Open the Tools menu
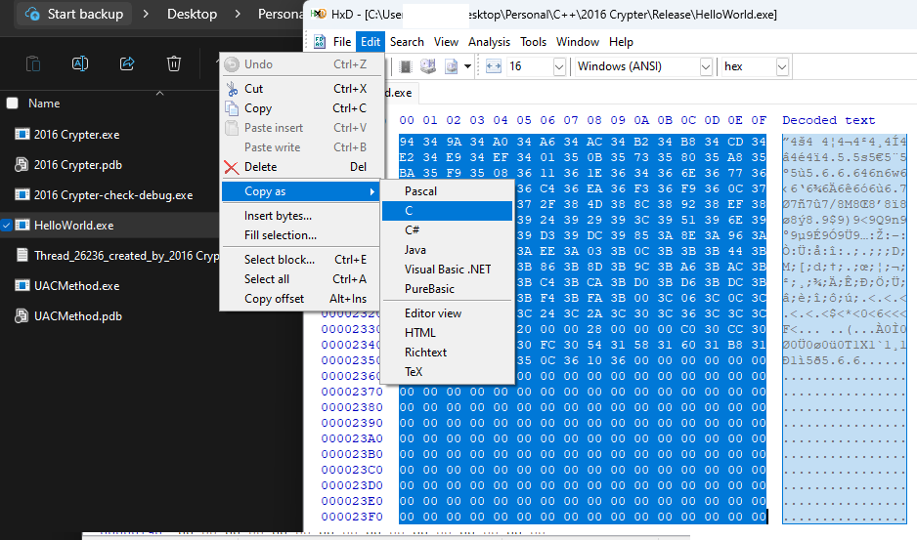 (533, 41)
